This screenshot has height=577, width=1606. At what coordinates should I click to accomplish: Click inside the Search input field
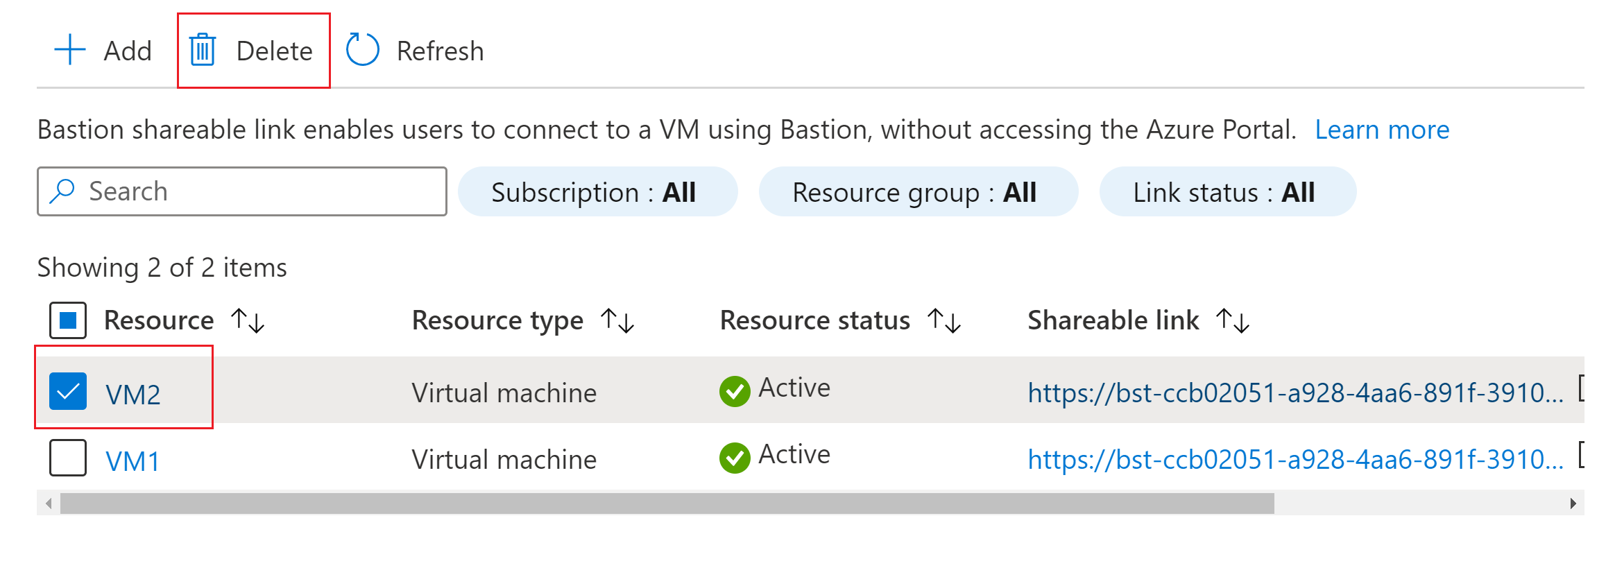coord(242,191)
